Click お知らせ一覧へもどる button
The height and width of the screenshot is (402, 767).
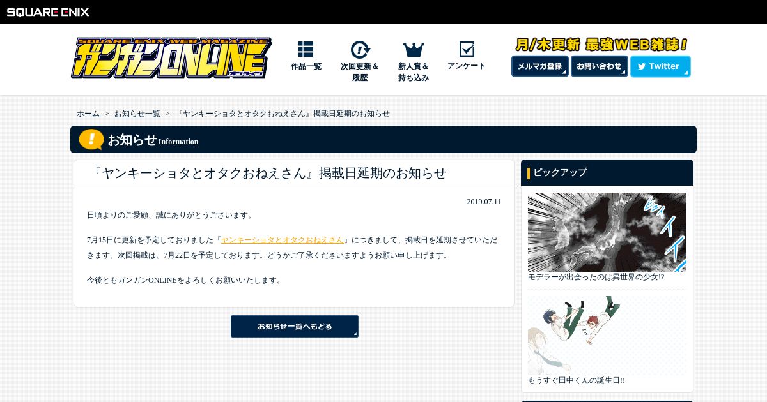[x=295, y=326]
